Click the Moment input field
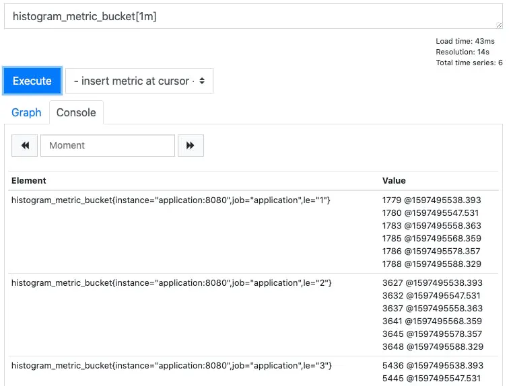The width and height of the screenshot is (513, 386). pos(108,145)
